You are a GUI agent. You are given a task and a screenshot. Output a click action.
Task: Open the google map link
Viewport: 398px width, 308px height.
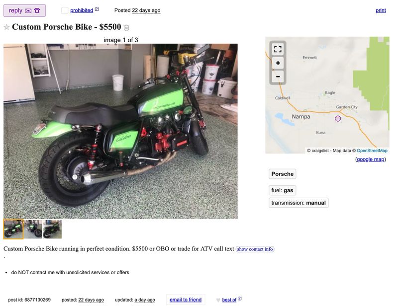pos(370,159)
